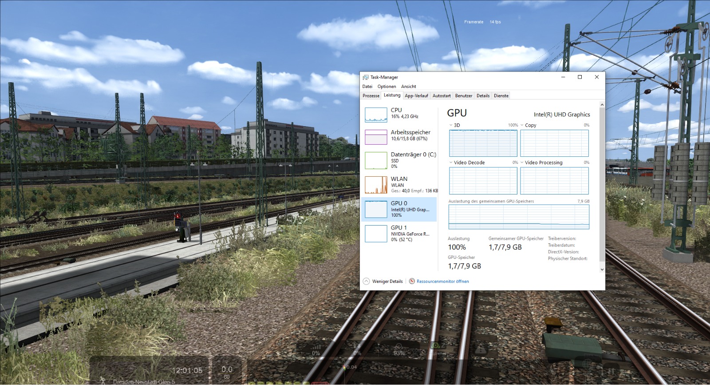Click the Treiberversion label
Viewport: 710px width, 385px height.
pos(562,238)
